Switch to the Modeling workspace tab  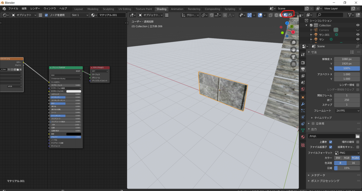[93, 9]
